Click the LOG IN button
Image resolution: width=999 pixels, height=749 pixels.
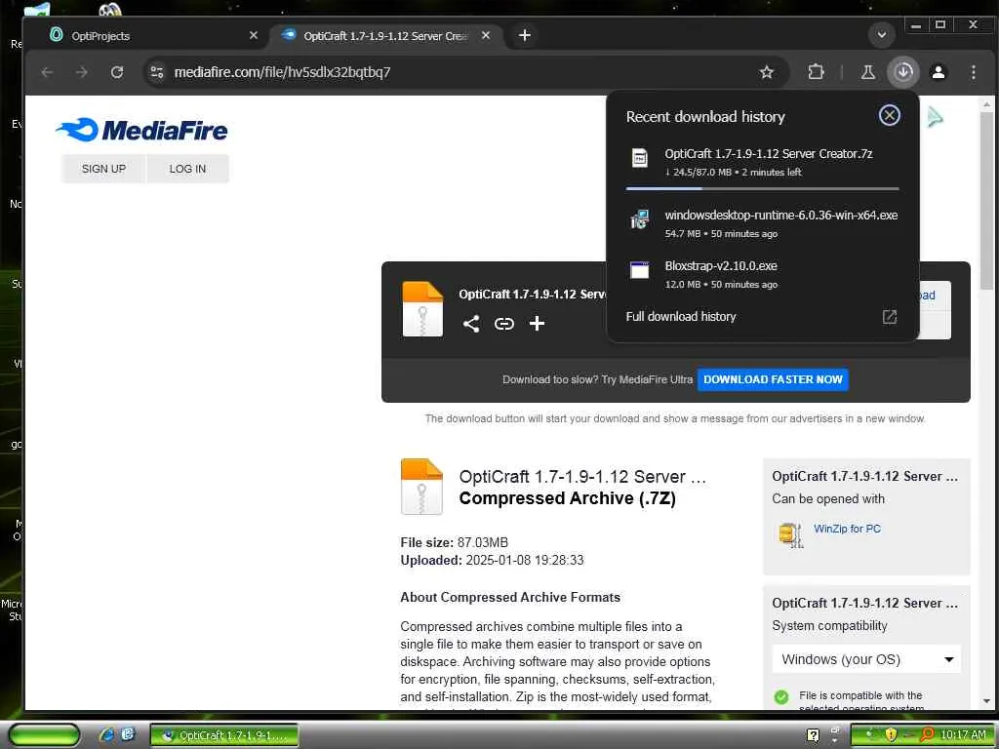pos(187,169)
